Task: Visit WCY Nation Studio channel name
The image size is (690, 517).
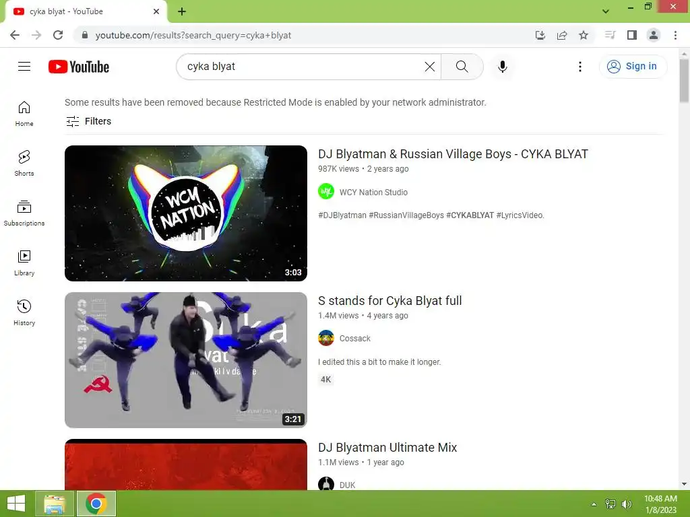Action: click(373, 192)
